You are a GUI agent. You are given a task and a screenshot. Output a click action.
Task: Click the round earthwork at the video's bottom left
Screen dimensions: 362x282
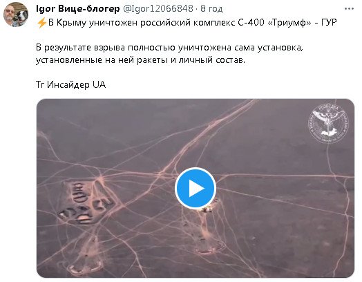[x=85, y=267]
